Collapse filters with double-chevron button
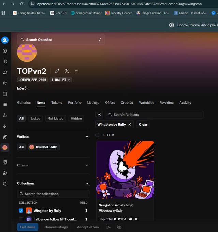The width and height of the screenshot is (218, 232). pos(99,115)
